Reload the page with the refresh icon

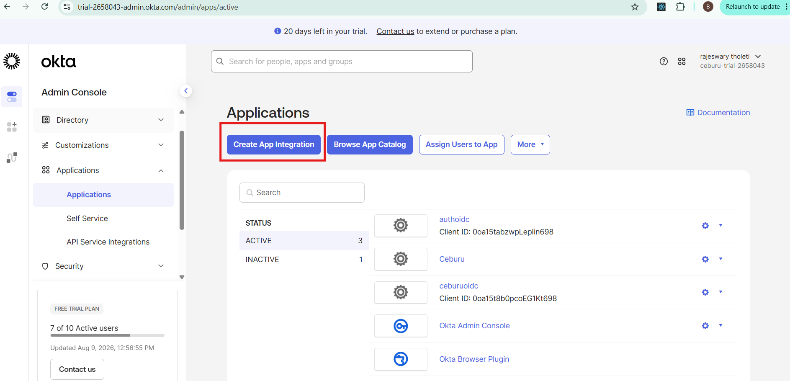44,7
